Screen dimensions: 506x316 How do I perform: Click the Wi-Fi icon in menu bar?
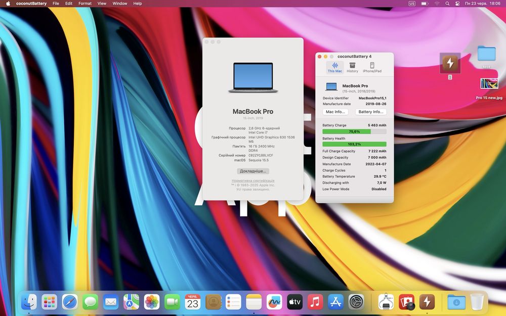click(x=437, y=4)
